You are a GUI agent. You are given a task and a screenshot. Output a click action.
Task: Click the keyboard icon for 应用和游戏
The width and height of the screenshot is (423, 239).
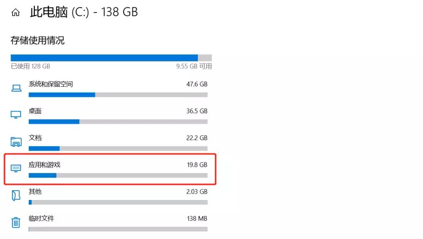tap(16, 168)
